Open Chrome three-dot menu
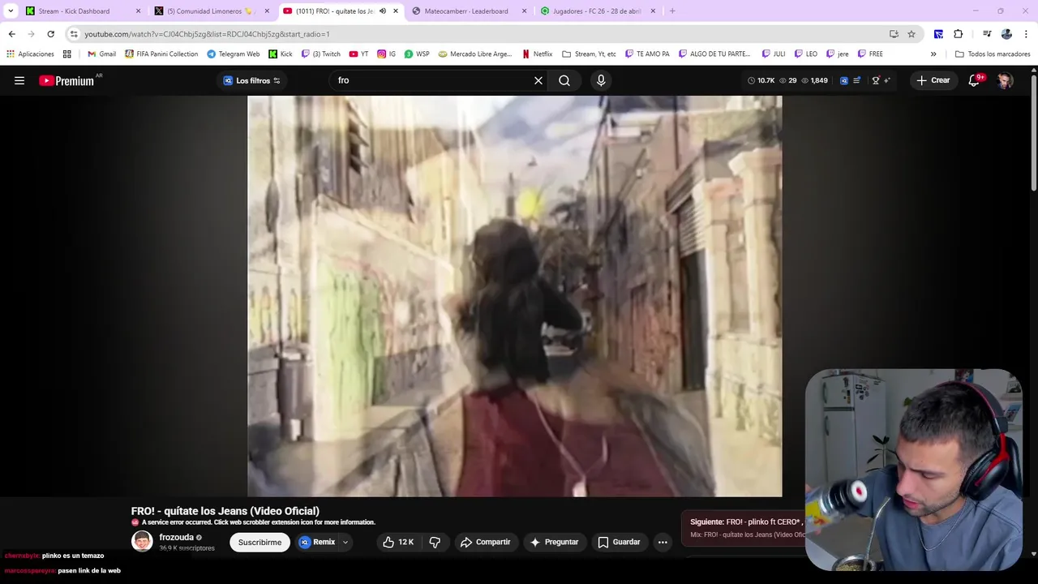The image size is (1038, 584). [1026, 34]
